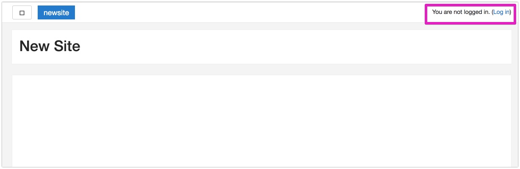Click the blue newsite brand button
This screenshot has height=169, width=520.
56,13
